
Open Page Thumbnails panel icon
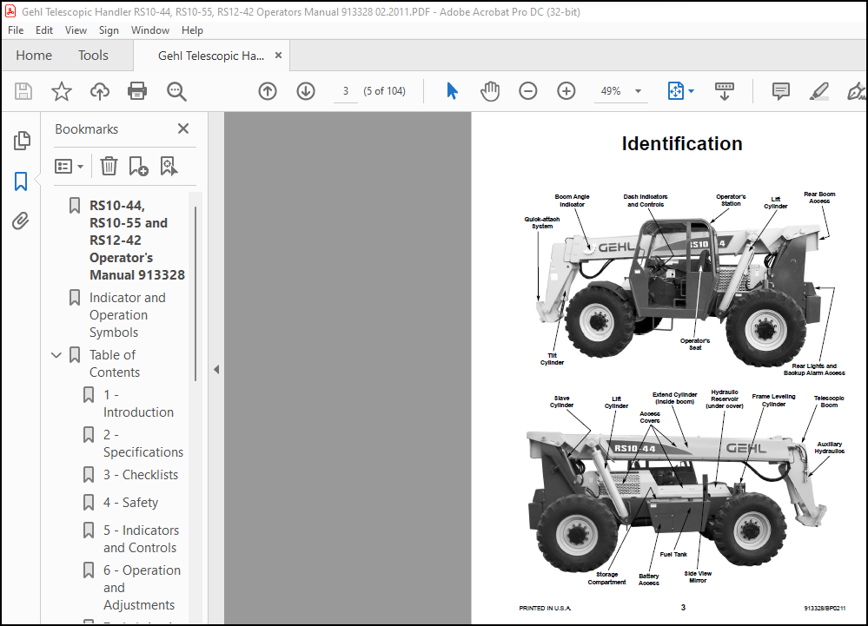[21, 141]
